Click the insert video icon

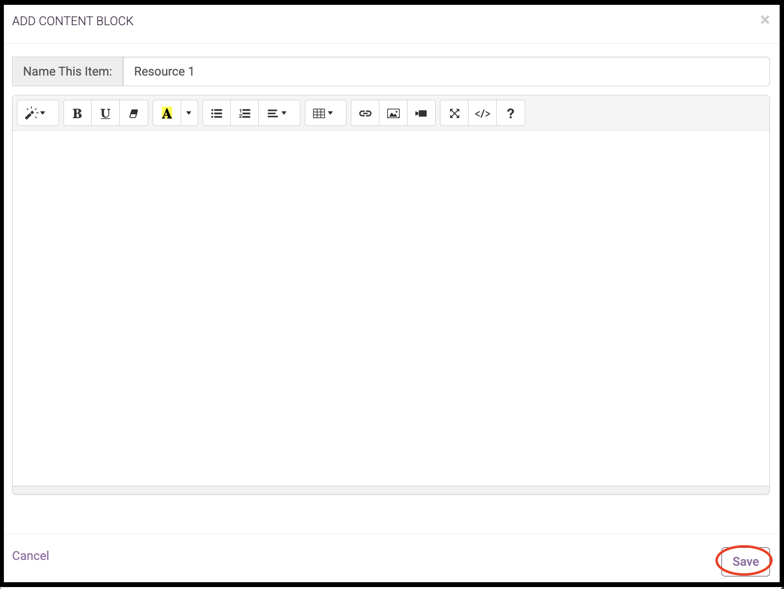tap(422, 113)
